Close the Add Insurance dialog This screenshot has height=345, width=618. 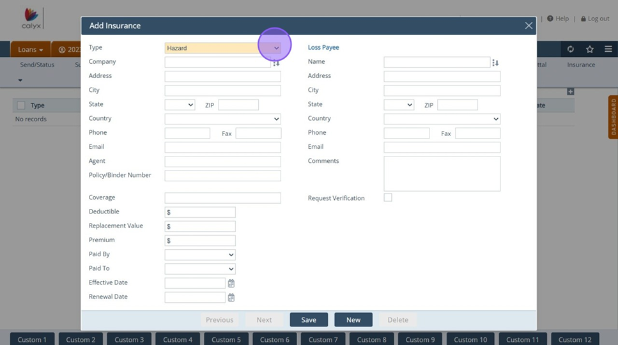click(x=529, y=26)
